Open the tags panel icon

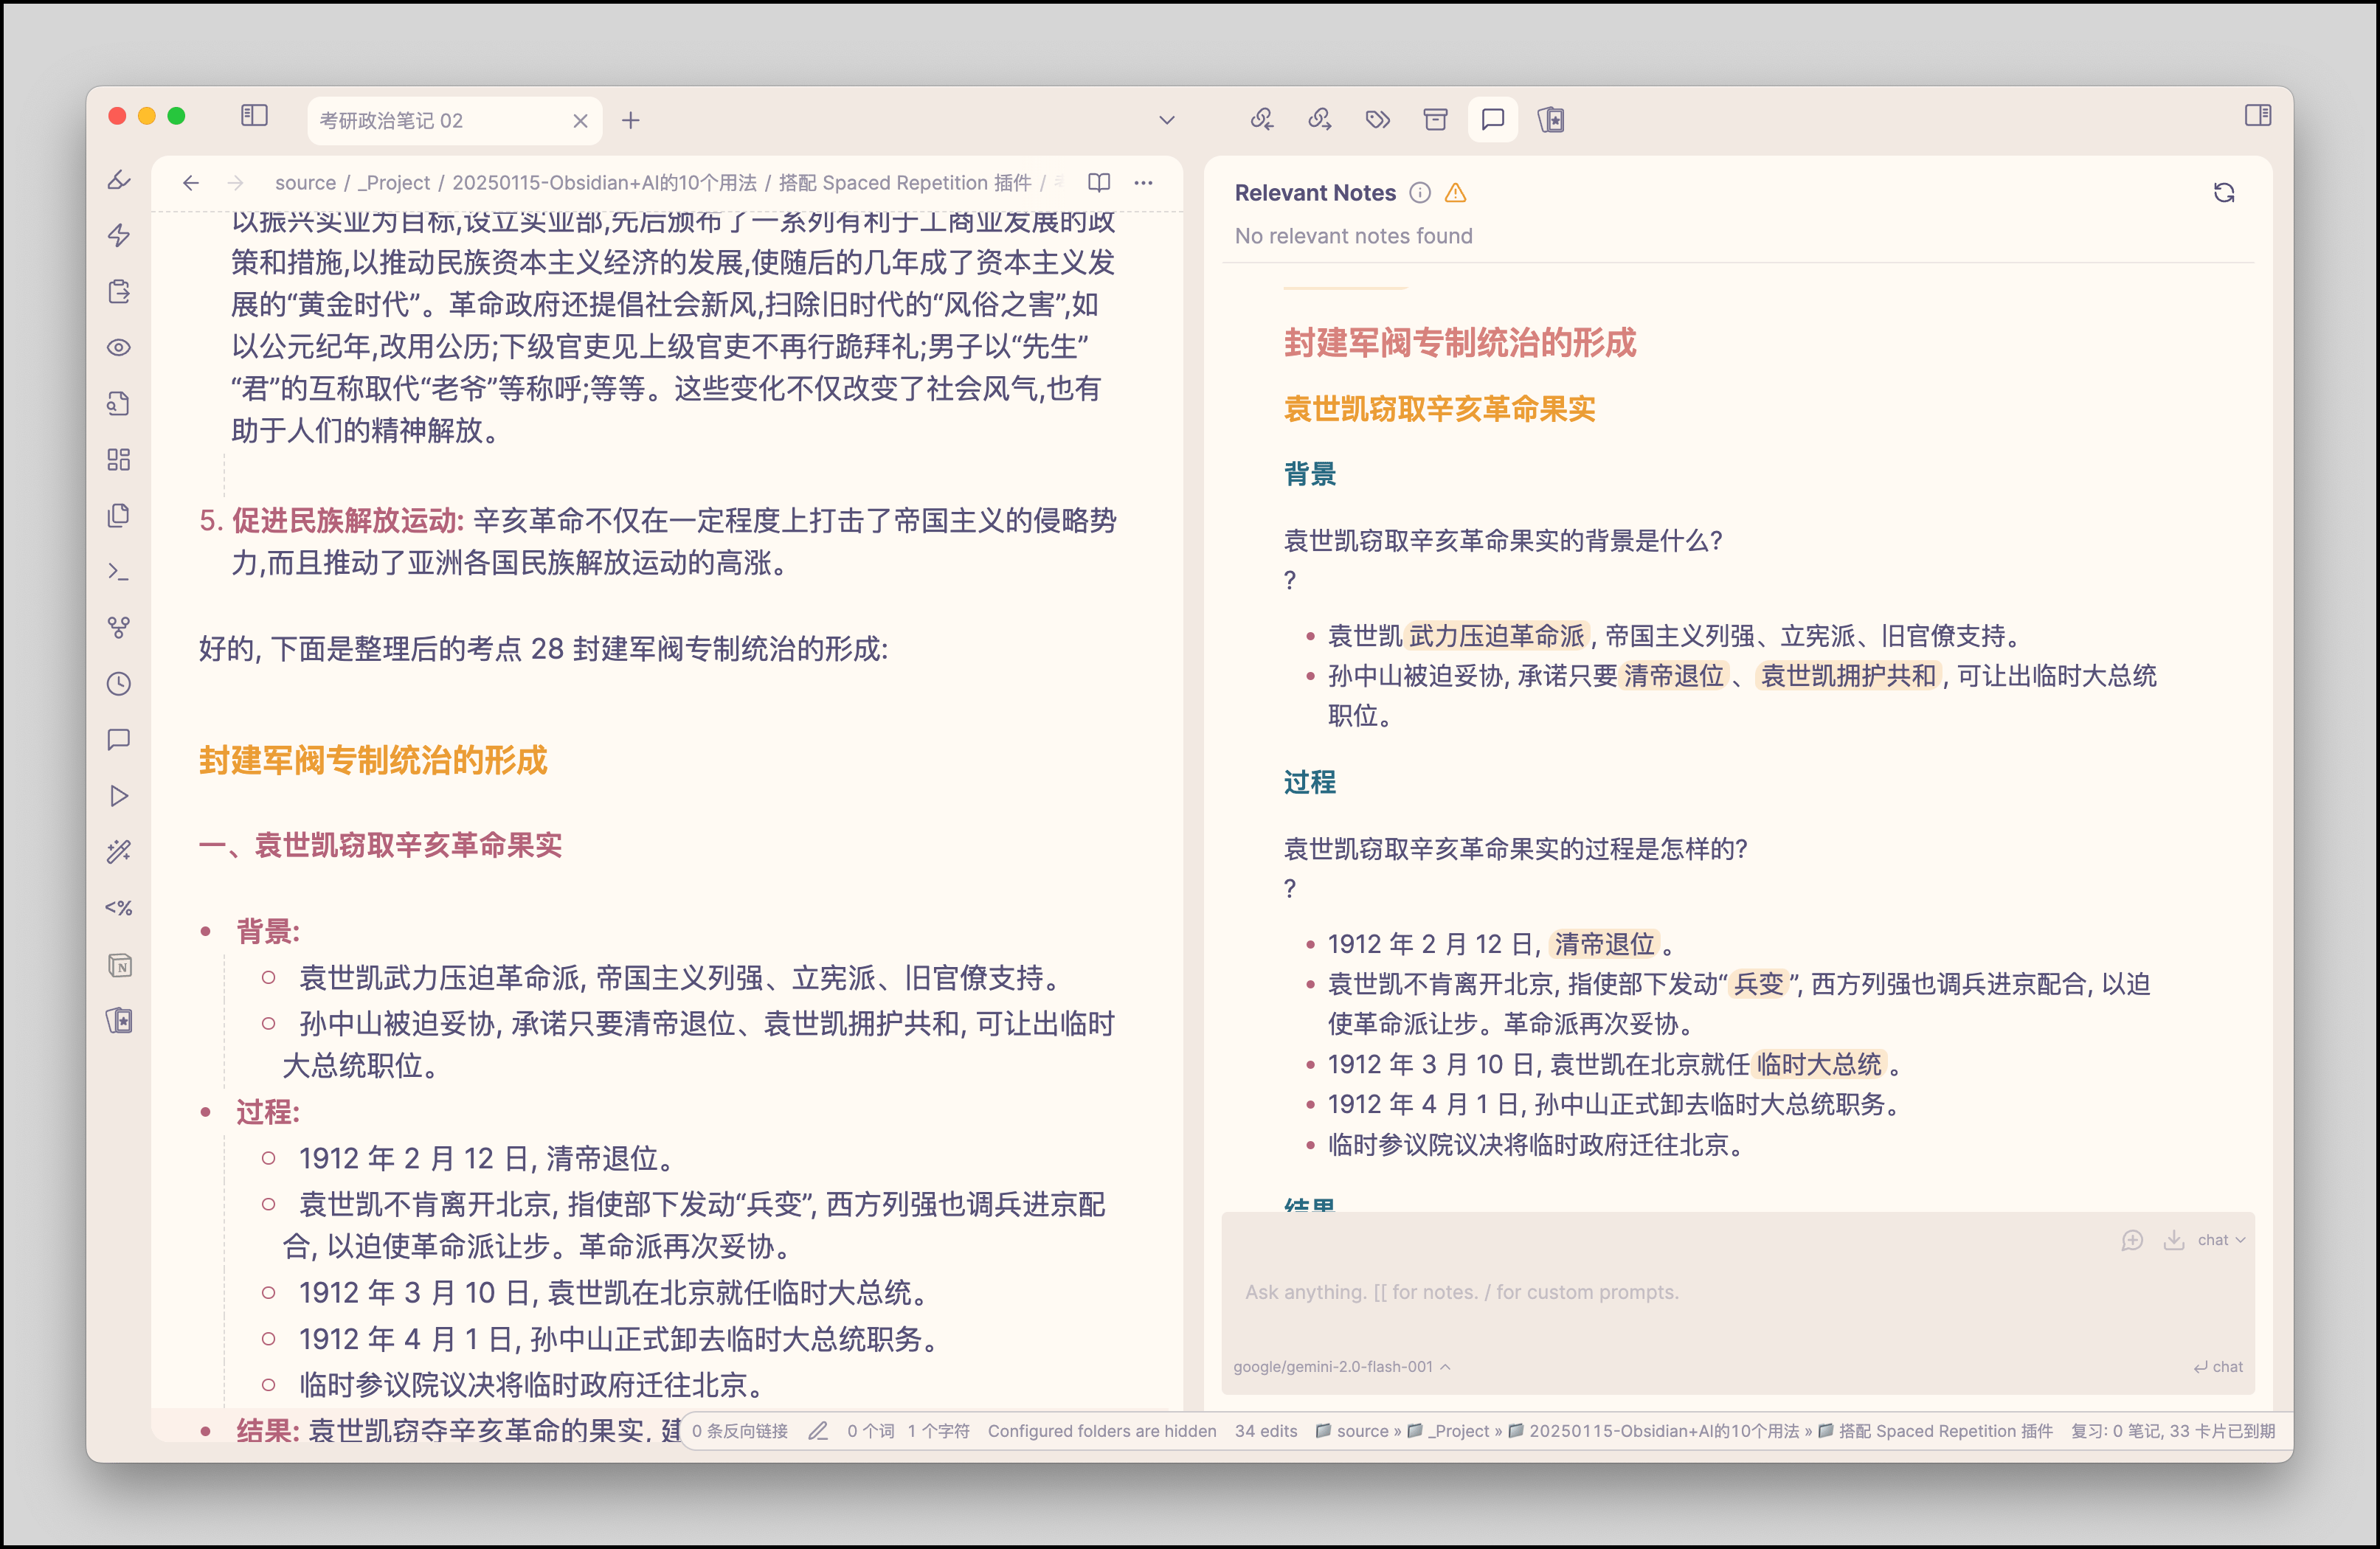(x=1377, y=120)
